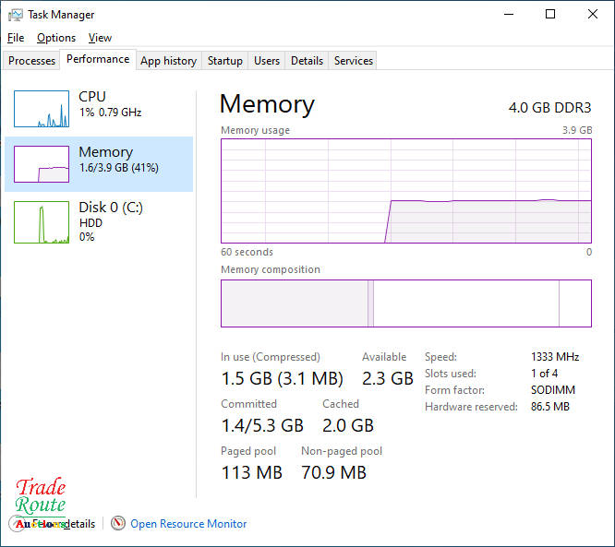This screenshot has width=615, height=547.
Task: Select the Disk 0 (C:) thumbnail graph
Action: tap(42, 222)
